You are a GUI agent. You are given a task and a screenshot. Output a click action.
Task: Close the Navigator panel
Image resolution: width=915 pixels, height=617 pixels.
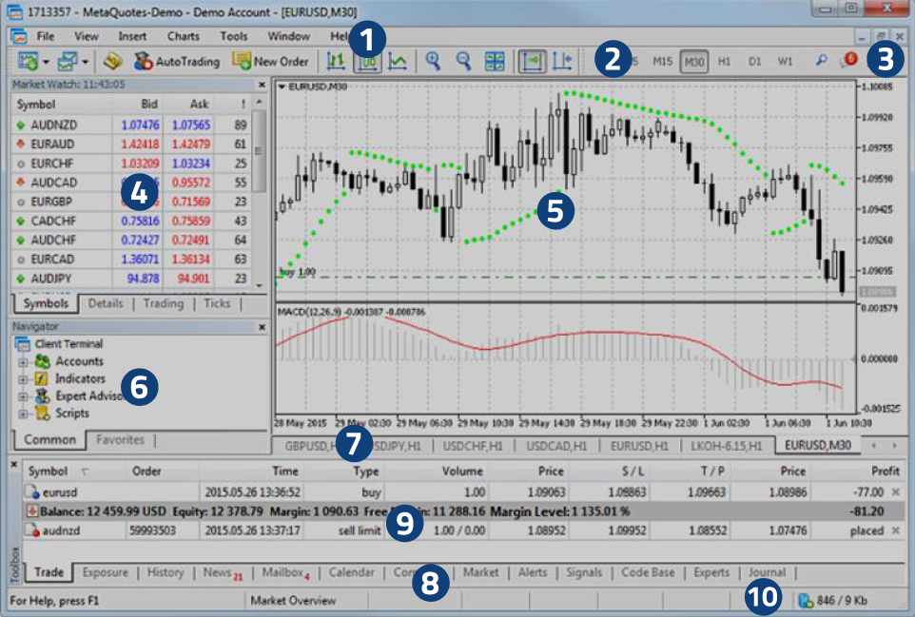pos(262,327)
